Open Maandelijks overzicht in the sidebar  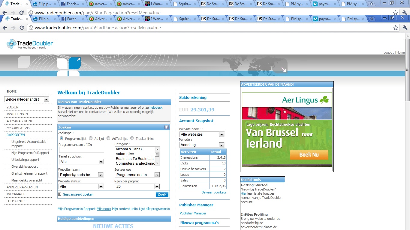tap(27, 180)
